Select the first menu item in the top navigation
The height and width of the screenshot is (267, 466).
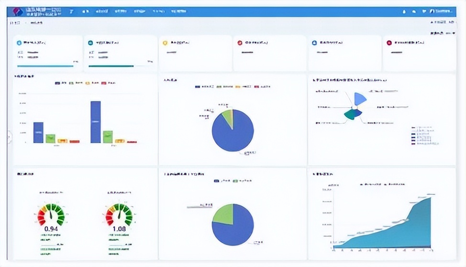coord(86,11)
